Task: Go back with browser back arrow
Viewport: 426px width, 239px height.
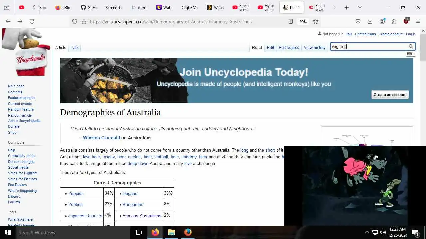Action: click(8, 21)
